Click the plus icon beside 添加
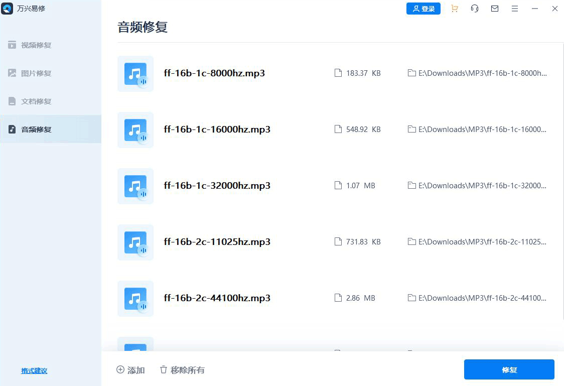 [120, 369]
